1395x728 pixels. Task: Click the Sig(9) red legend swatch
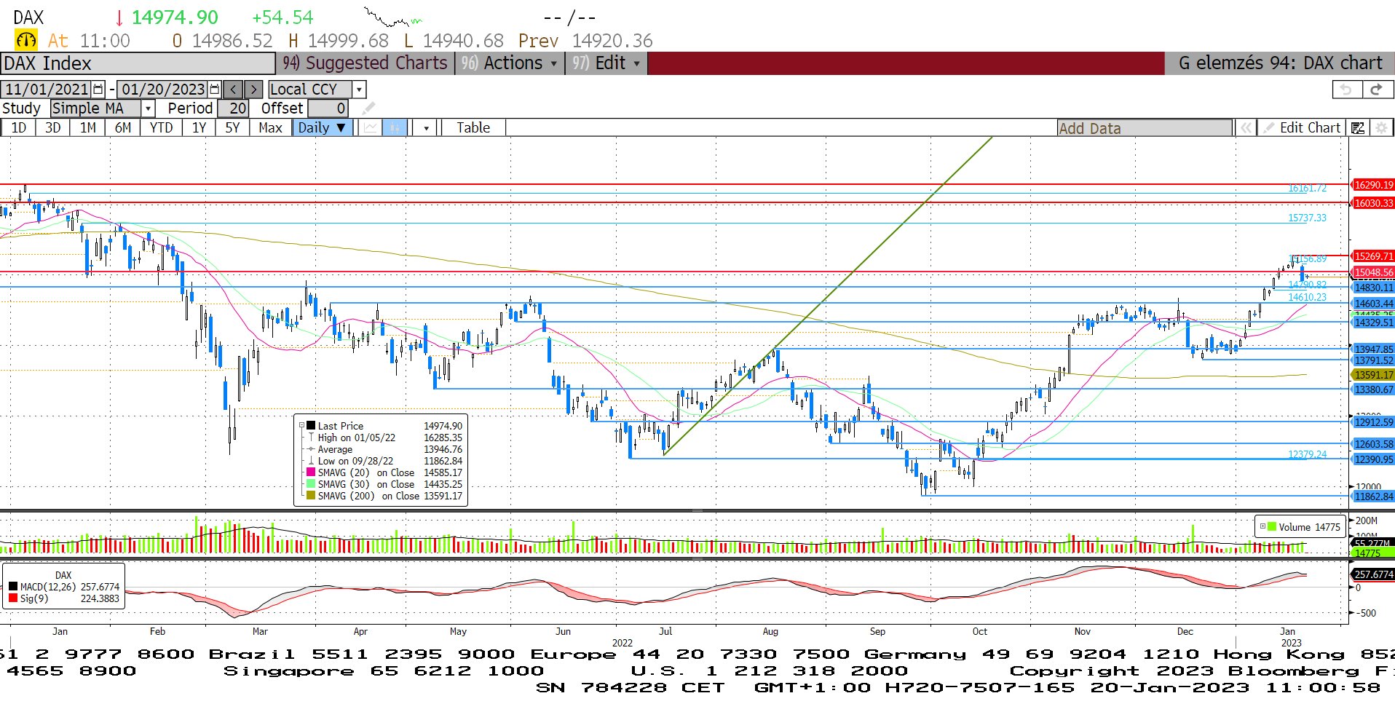pos(13,598)
